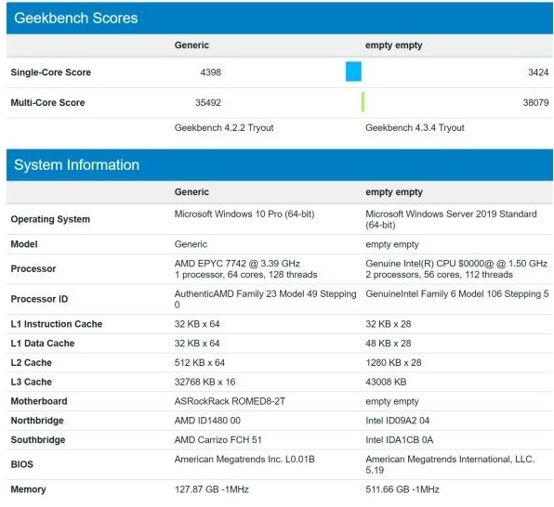The width and height of the screenshot is (554, 507).
Task: Select the AMD Carrizo FCH 51 southbridge value
Action: [x=218, y=440]
